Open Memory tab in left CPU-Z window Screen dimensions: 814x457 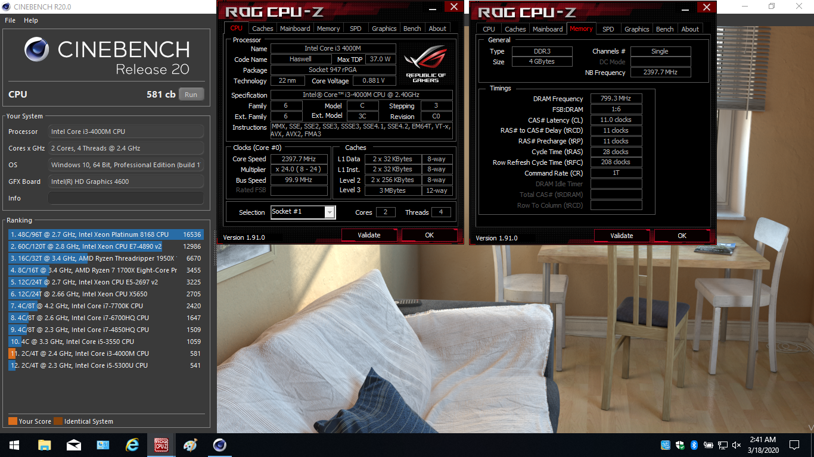click(328, 29)
